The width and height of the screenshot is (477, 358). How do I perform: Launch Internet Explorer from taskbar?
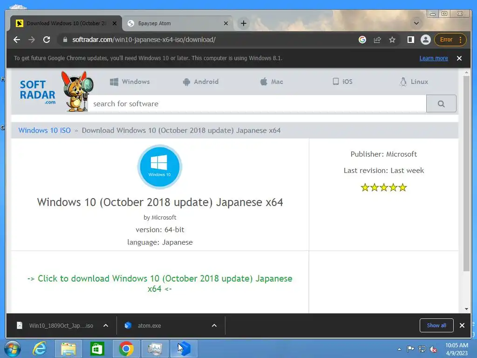(40, 349)
